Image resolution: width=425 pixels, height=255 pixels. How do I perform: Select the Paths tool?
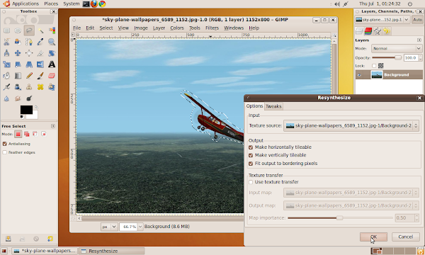29,42
